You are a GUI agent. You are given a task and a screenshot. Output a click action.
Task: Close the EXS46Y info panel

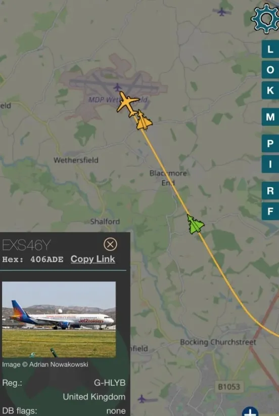coord(110,244)
